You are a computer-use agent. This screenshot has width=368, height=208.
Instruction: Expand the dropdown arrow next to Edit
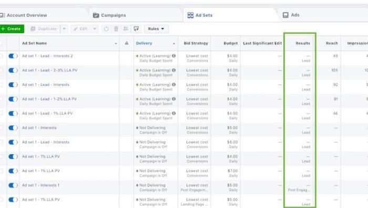(x=95, y=29)
